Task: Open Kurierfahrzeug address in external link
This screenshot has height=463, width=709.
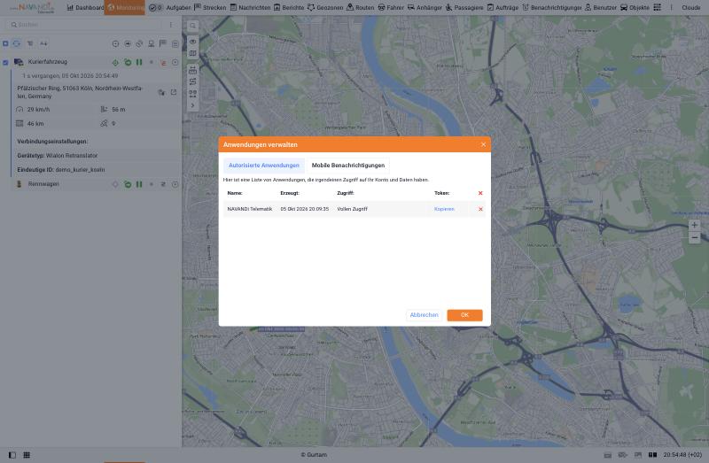Action: (x=174, y=92)
